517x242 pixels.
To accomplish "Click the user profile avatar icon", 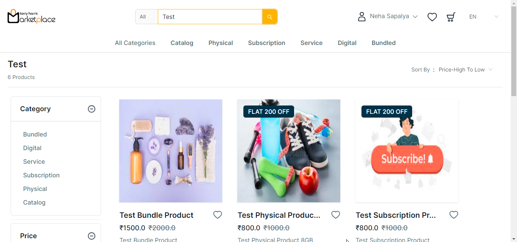I will 362,17.
